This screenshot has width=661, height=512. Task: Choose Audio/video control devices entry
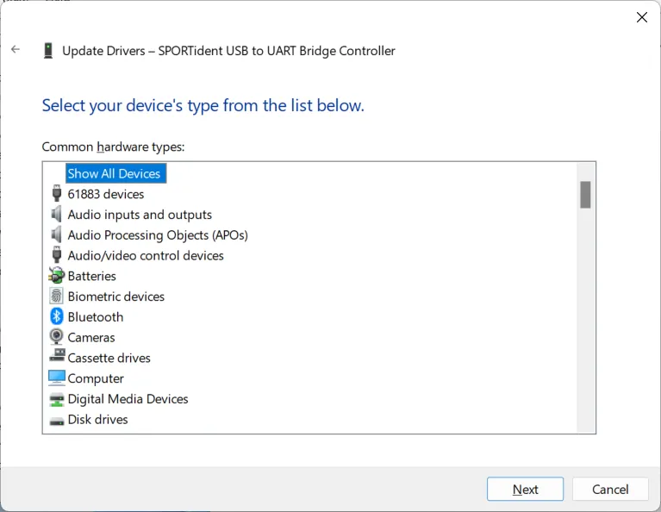pos(146,255)
